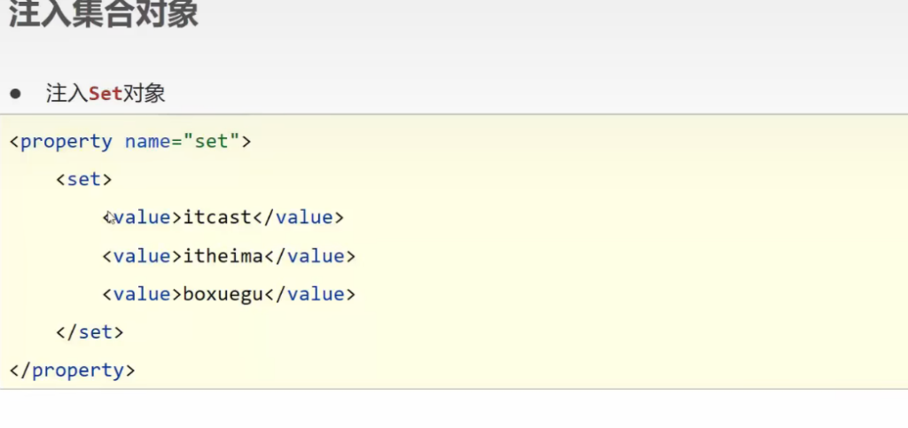This screenshot has width=908, height=428.
Task: Select the red word Set in the bullet
Action: coord(105,94)
